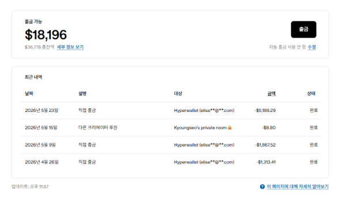Click 직접 출금 in the 5월 23일 row

click(x=87, y=110)
